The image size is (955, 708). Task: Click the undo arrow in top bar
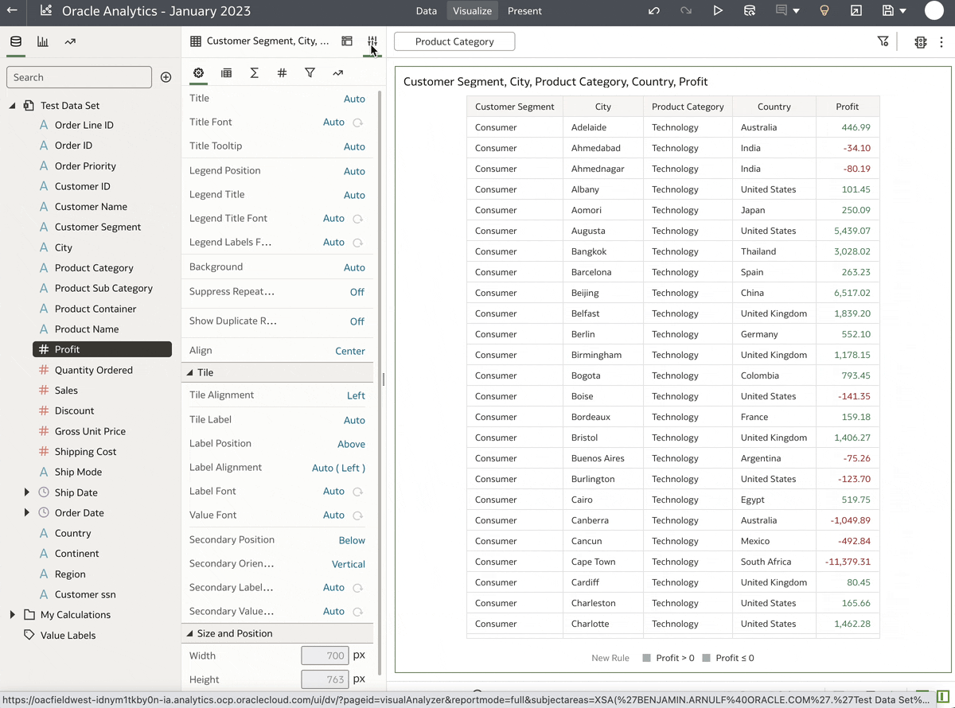[654, 11]
